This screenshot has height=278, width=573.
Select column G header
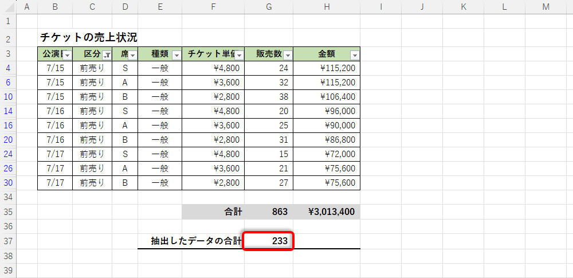pos(269,6)
